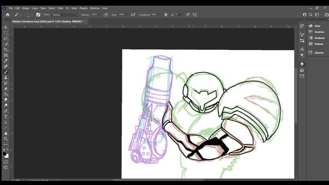The height and width of the screenshot is (185, 329).
Task: Select the Eraser tool
Action: tap(6, 89)
